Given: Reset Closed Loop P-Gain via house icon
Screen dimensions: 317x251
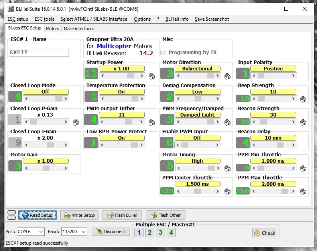Looking at the screenshot, I should [x=76, y=122].
